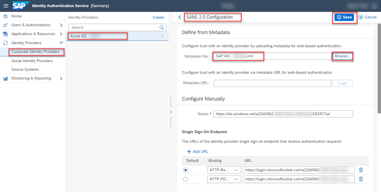The image size is (381, 192).
Task: Click Create identity provider link
Action: (158, 17)
